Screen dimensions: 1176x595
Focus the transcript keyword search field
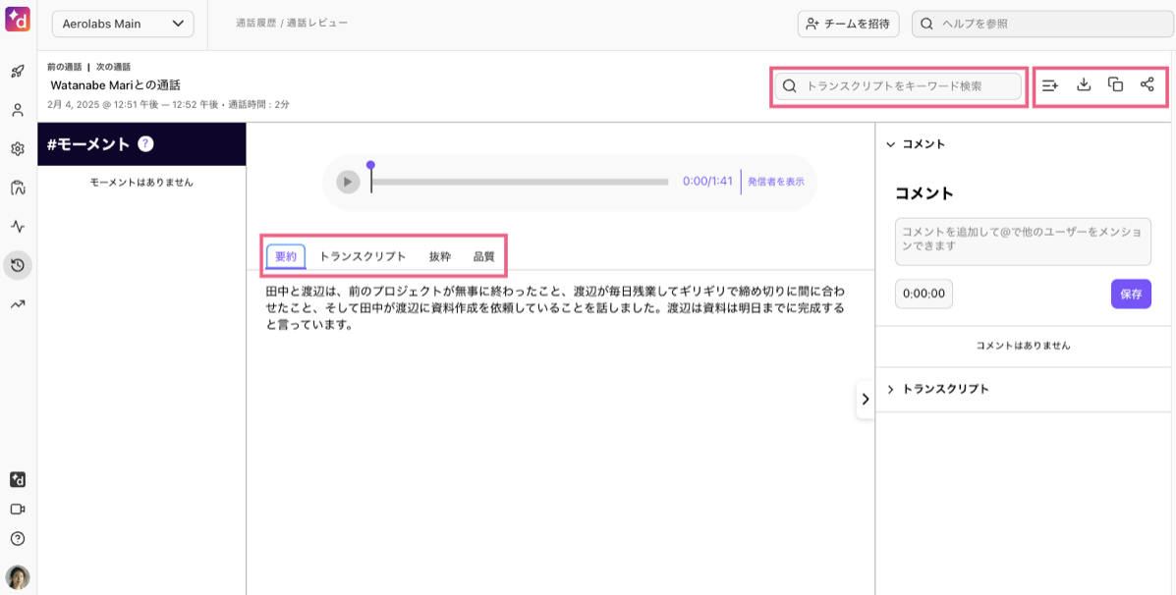point(899,86)
